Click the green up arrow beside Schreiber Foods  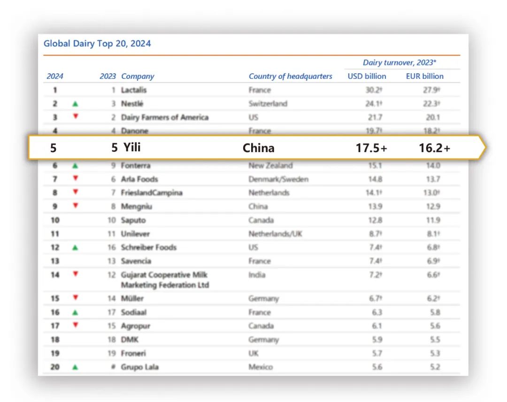point(75,247)
